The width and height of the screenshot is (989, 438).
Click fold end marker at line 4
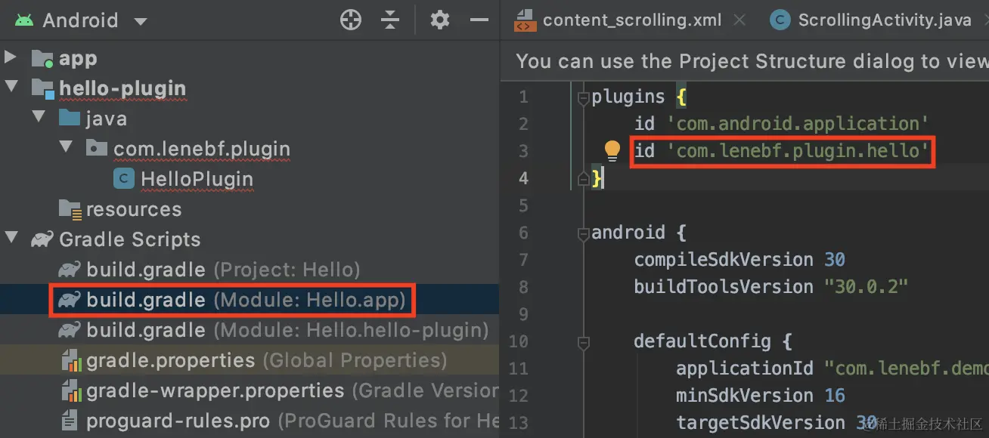[583, 178]
